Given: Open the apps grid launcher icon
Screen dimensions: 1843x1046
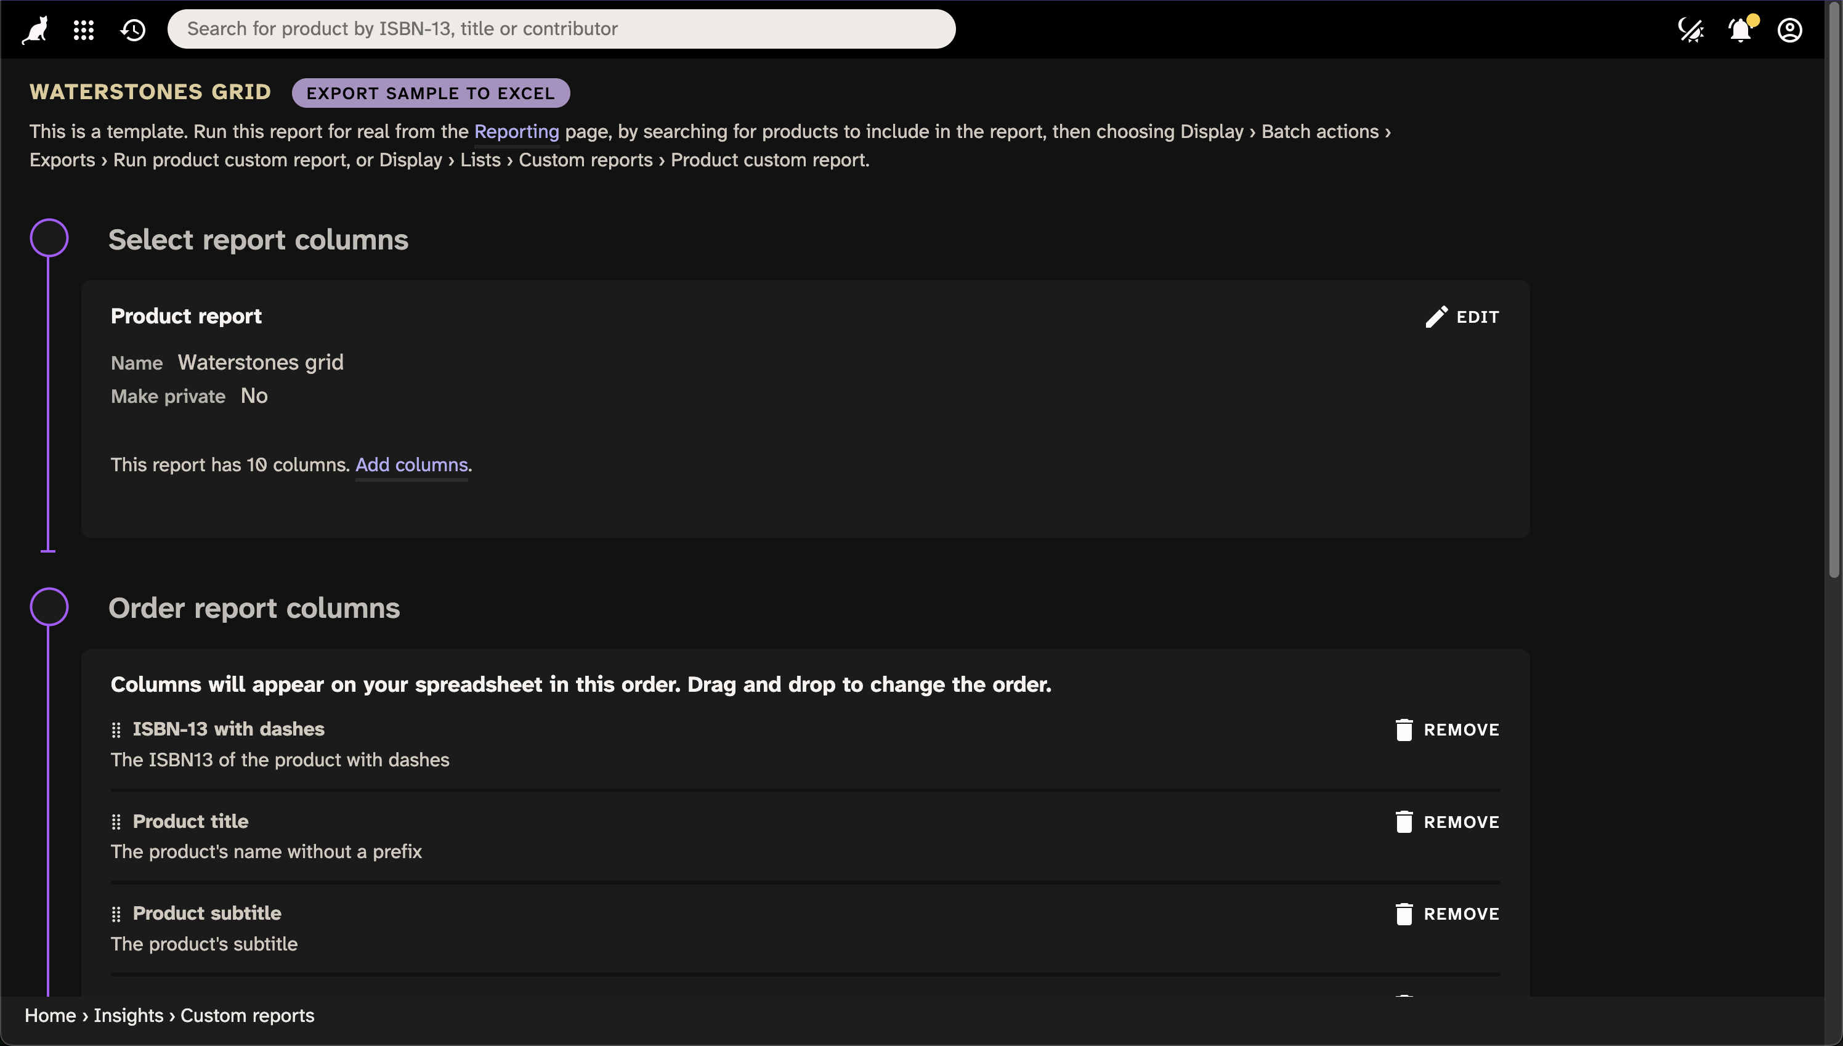Looking at the screenshot, I should coord(83,30).
